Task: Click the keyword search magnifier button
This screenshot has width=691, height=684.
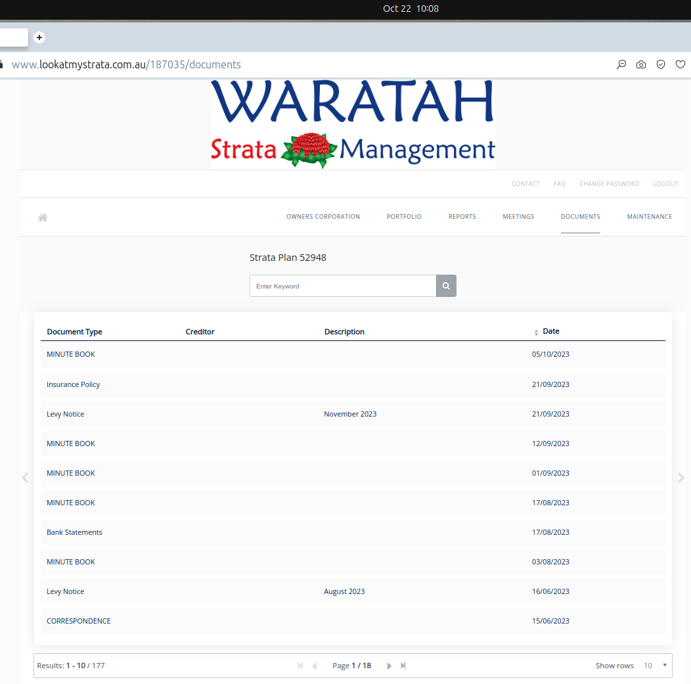Action: pos(446,286)
